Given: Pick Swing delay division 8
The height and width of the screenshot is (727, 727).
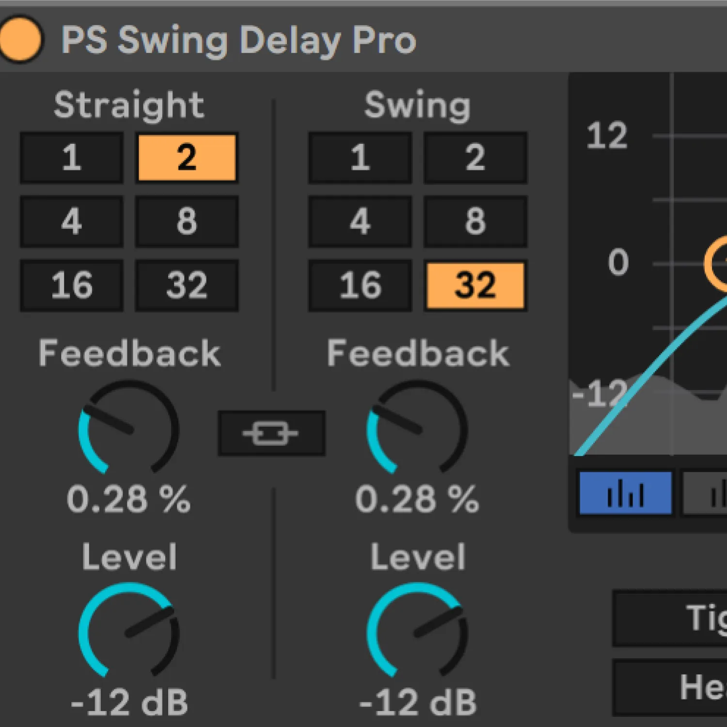Looking at the screenshot, I should (x=475, y=221).
